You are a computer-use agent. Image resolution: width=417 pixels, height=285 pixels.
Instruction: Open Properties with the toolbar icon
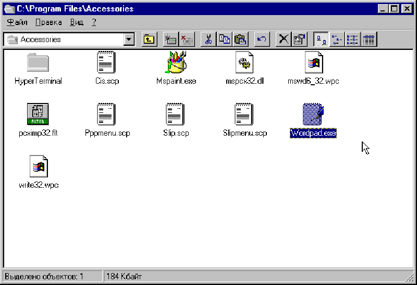300,40
